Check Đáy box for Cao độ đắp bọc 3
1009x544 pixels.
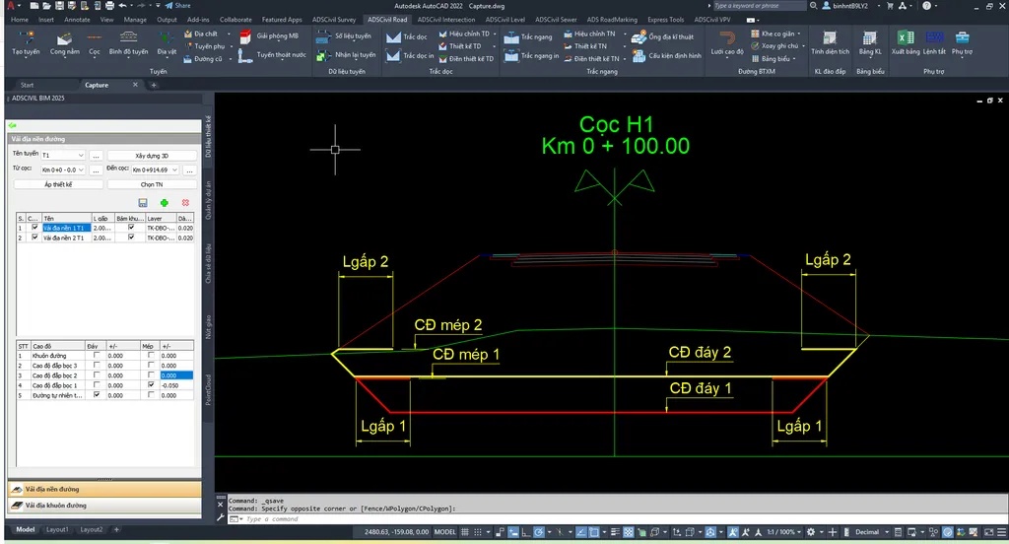(97, 365)
